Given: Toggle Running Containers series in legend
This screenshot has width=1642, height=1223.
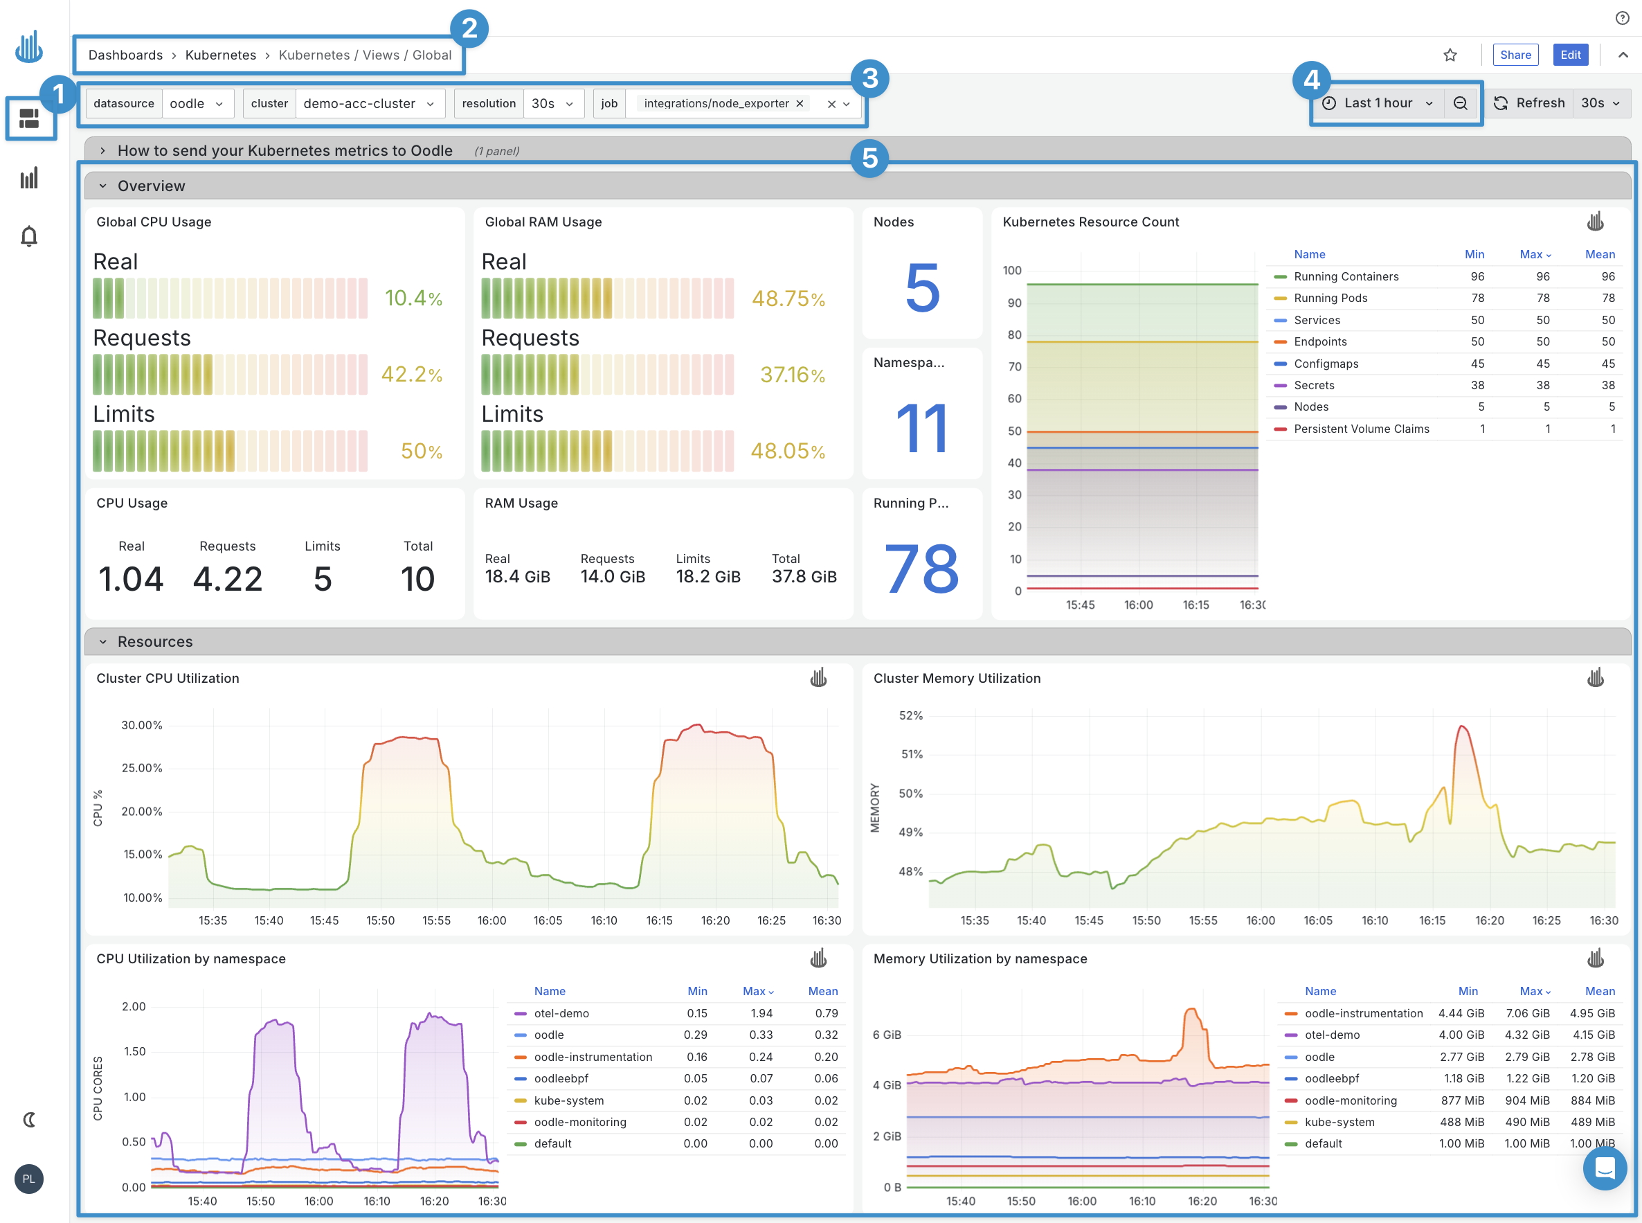Looking at the screenshot, I should click(x=1346, y=276).
